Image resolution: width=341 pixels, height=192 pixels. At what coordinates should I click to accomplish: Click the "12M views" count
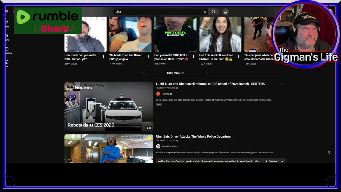tap(250, 64)
